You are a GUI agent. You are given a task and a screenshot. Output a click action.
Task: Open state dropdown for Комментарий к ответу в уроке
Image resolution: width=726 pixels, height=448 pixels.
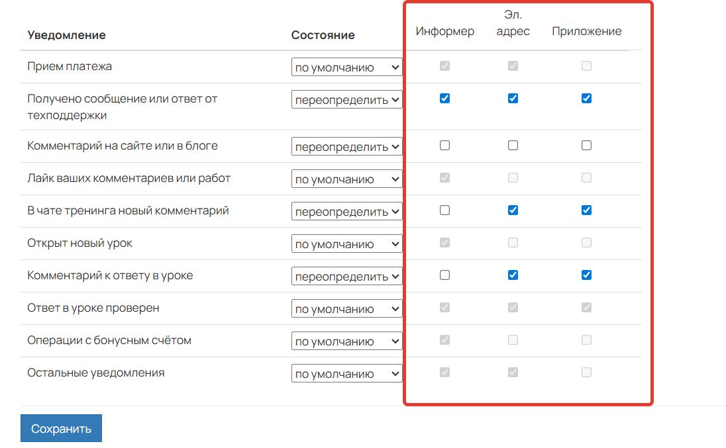[347, 276]
